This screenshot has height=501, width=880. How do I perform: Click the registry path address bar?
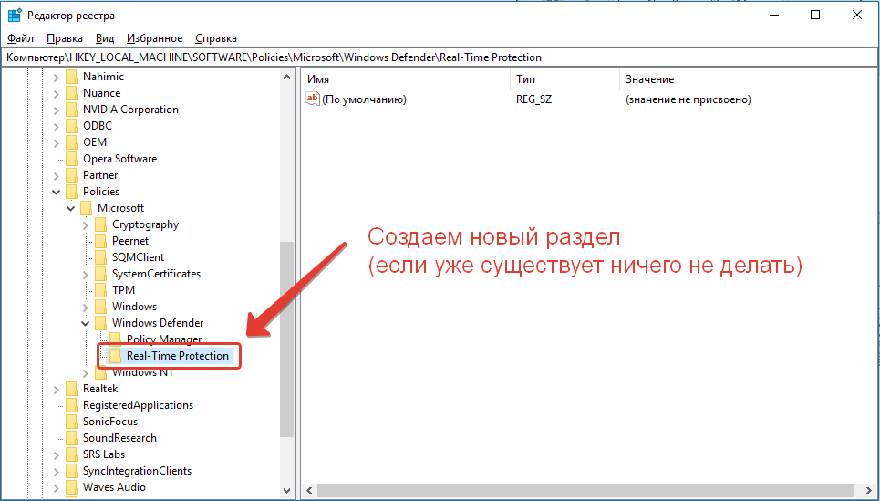(440, 57)
